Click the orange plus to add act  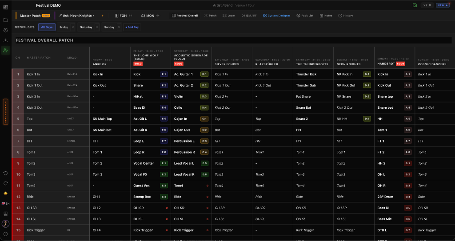point(103,16)
